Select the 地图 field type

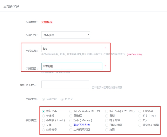click(x=107, y=130)
